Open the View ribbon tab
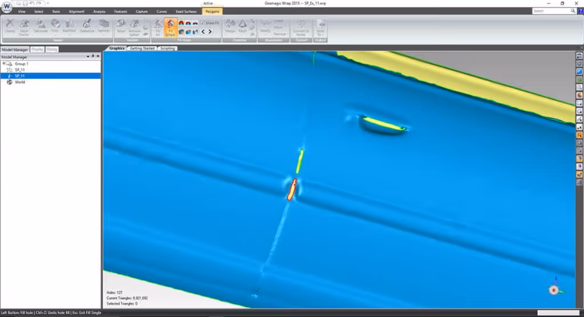 click(x=22, y=11)
